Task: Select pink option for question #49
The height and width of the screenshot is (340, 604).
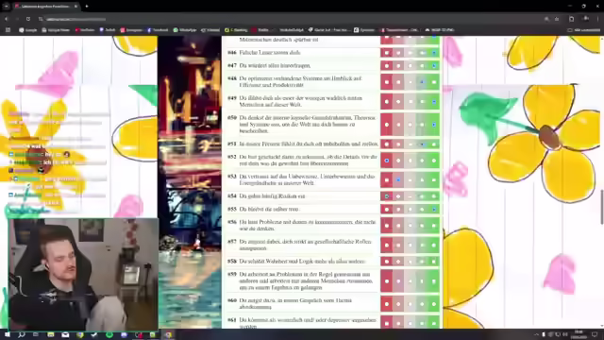Action: (x=398, y=102)
